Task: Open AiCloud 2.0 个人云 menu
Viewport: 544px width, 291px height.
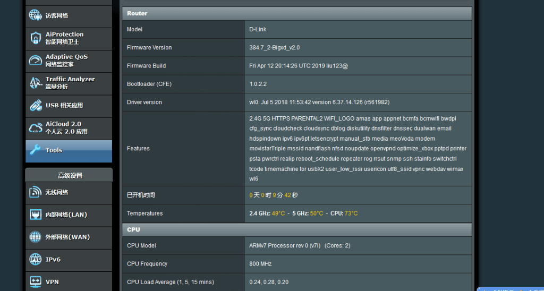Action: pyautogui.click(x=69, y=129)
